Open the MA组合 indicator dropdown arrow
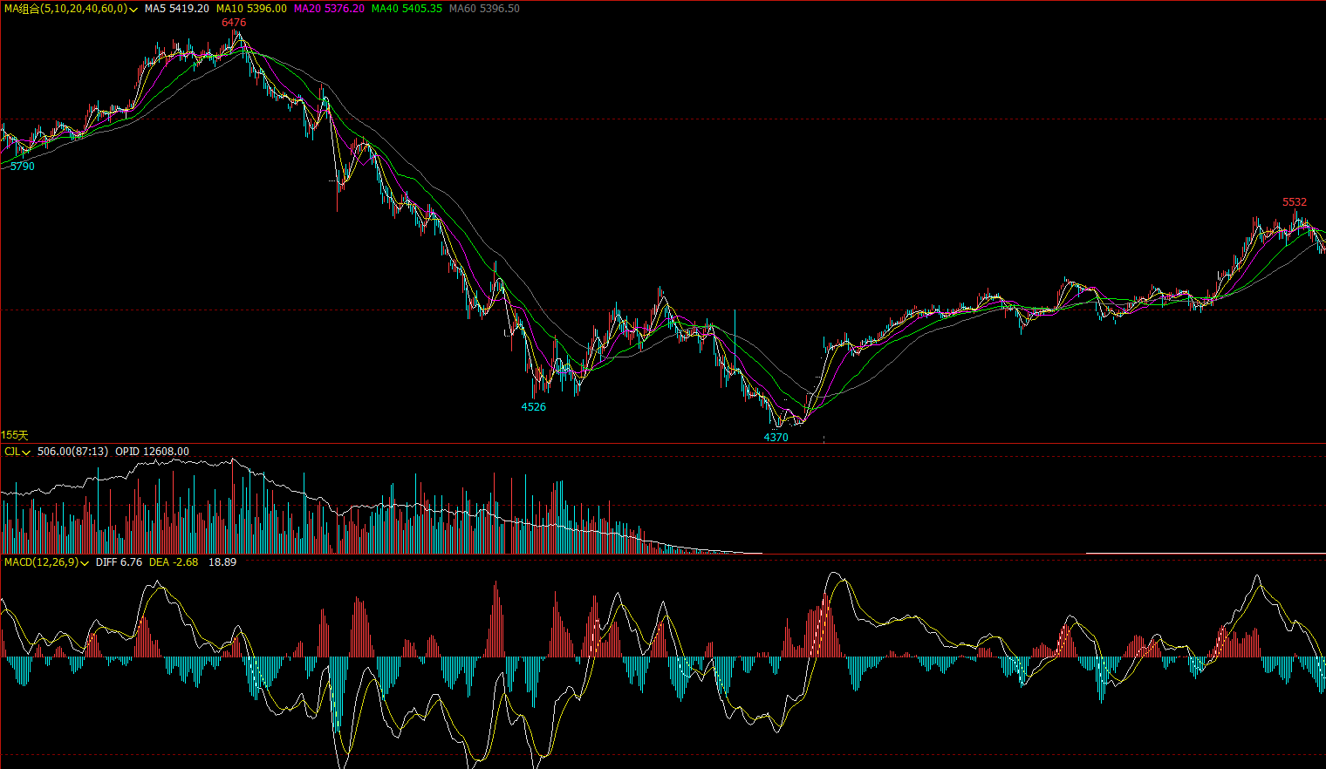 coord(133,10)
